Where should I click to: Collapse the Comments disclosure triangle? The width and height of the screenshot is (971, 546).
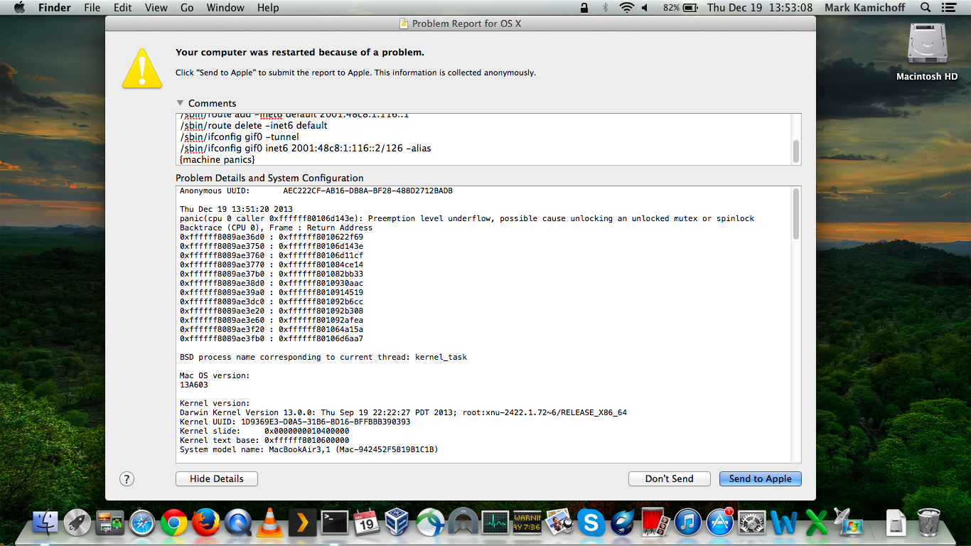[x=181, y=103]
